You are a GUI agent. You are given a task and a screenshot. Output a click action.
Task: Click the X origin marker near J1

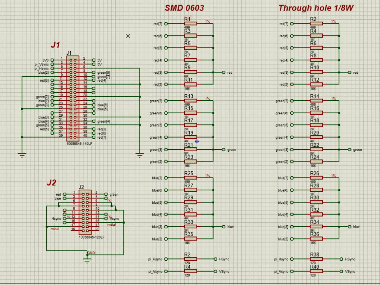point(128,36)
